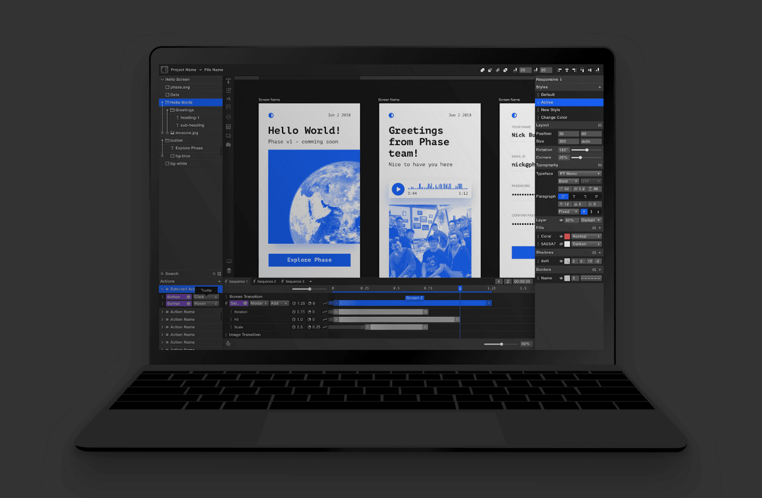Open Typography section settings icon
This screenshot has height=498, width=762.
tap(600, 165)
